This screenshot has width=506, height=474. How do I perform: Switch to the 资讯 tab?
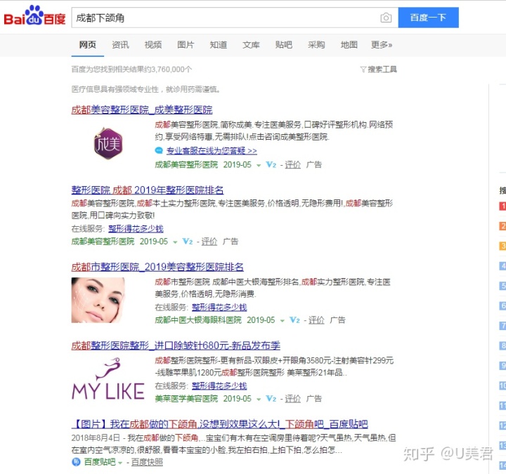click(x=120, y=45)
